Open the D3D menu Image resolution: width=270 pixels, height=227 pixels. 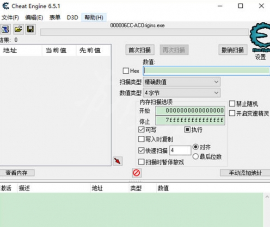pyautogui.click(x=73, y=18)
